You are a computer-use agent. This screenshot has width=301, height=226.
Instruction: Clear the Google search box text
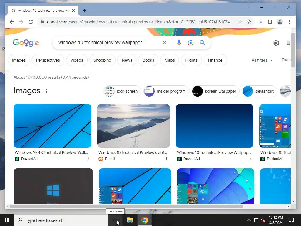click(165, 43)
